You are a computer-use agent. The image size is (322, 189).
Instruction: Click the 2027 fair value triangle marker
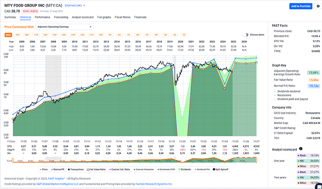tap(256, 62)
